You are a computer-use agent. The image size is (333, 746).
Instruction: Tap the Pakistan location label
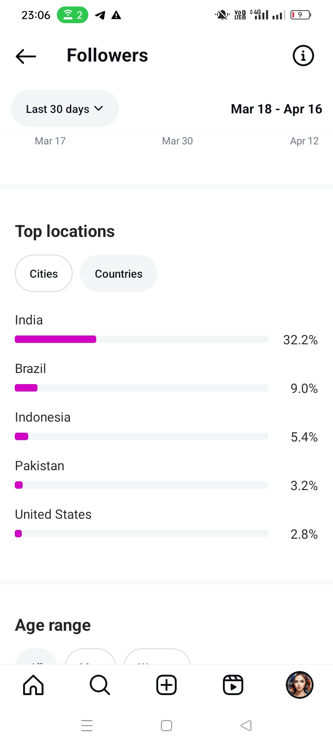(x=39, y=466)
